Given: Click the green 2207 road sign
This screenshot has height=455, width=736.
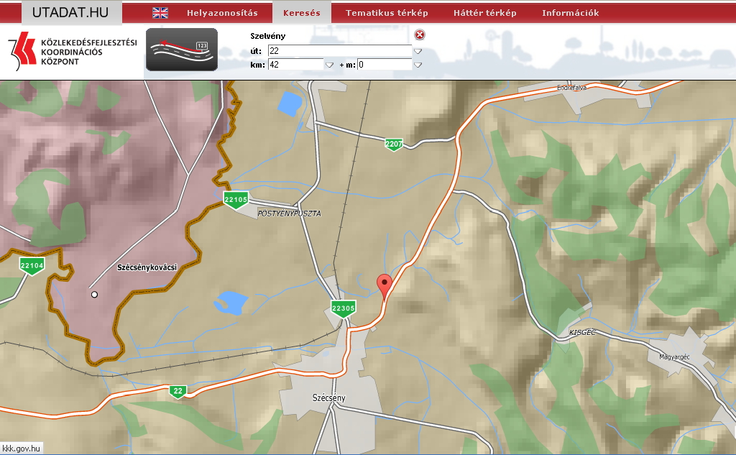Looking at the screenshot, I should (x=393, y=144).
